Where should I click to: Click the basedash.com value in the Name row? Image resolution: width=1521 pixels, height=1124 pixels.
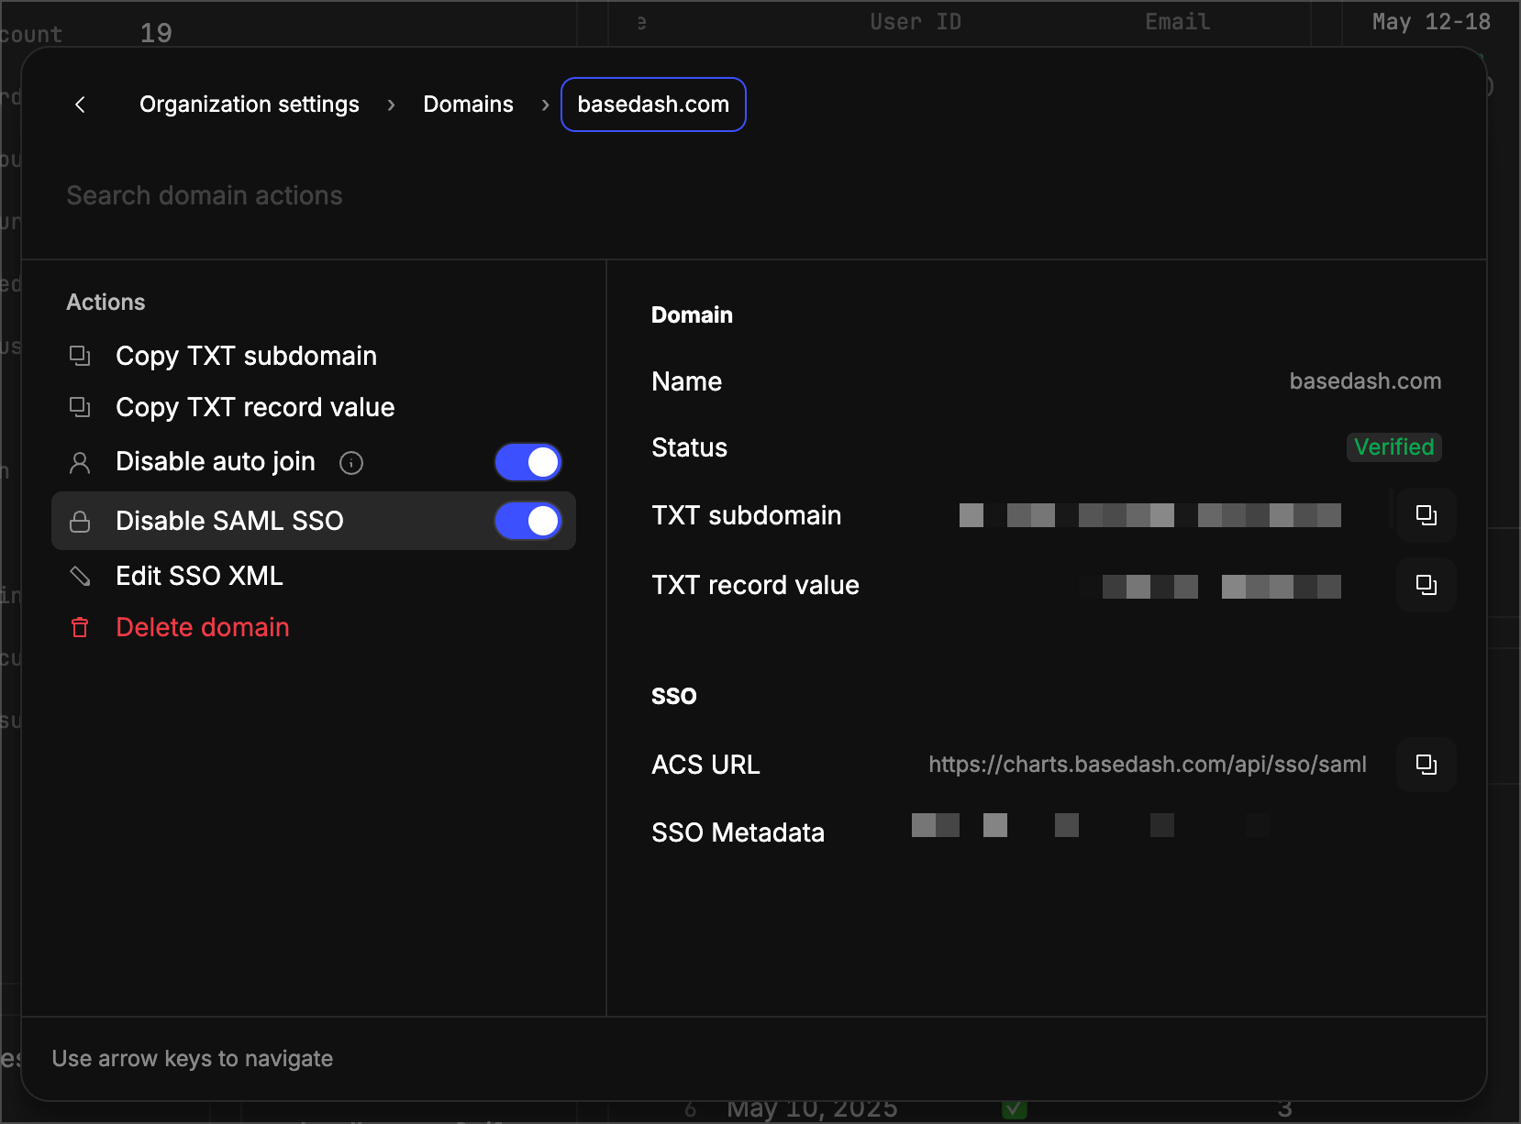(1365, 381)
